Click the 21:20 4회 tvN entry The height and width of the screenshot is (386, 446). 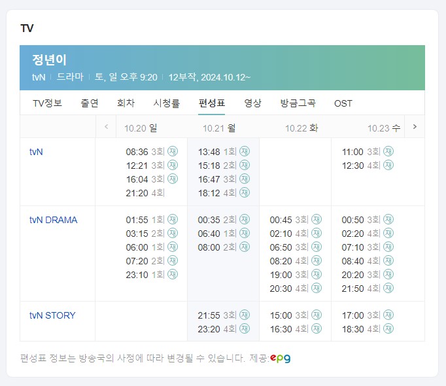[x=145, y=193]
